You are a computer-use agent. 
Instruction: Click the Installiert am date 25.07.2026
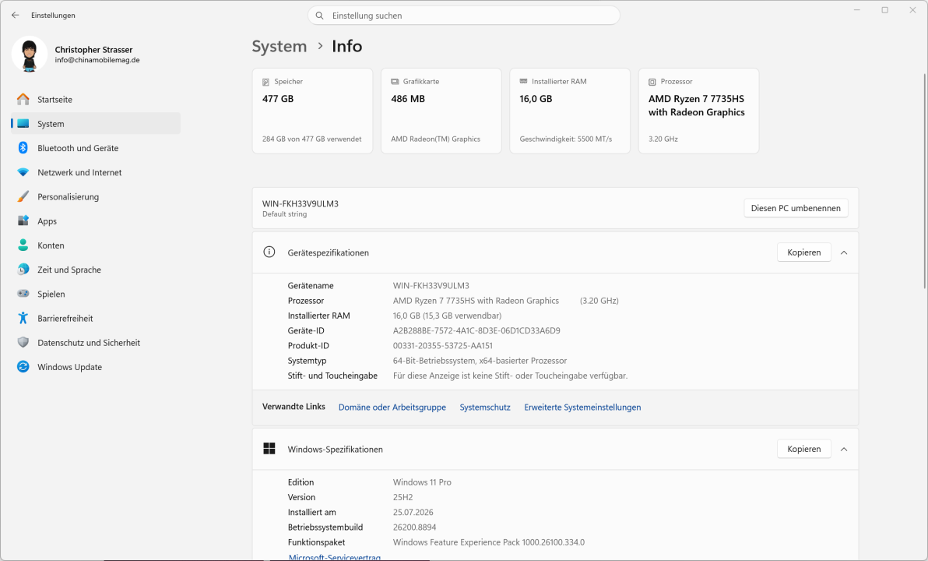413,512
